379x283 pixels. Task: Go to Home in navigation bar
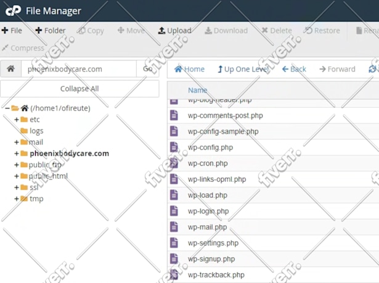click(x=189, y=69)
